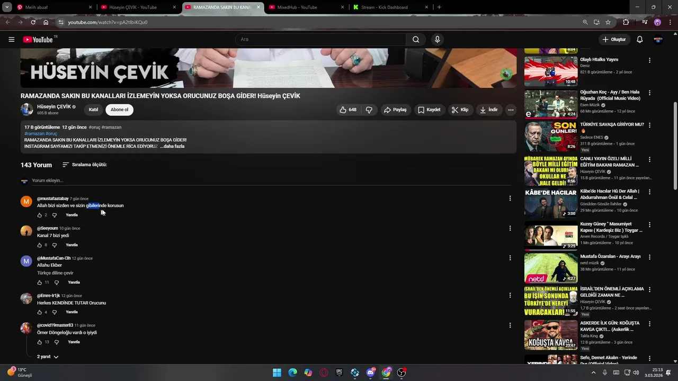Like the video with 648 likes
The height and width of the screenshot is (381, 678).
[348, 110]
